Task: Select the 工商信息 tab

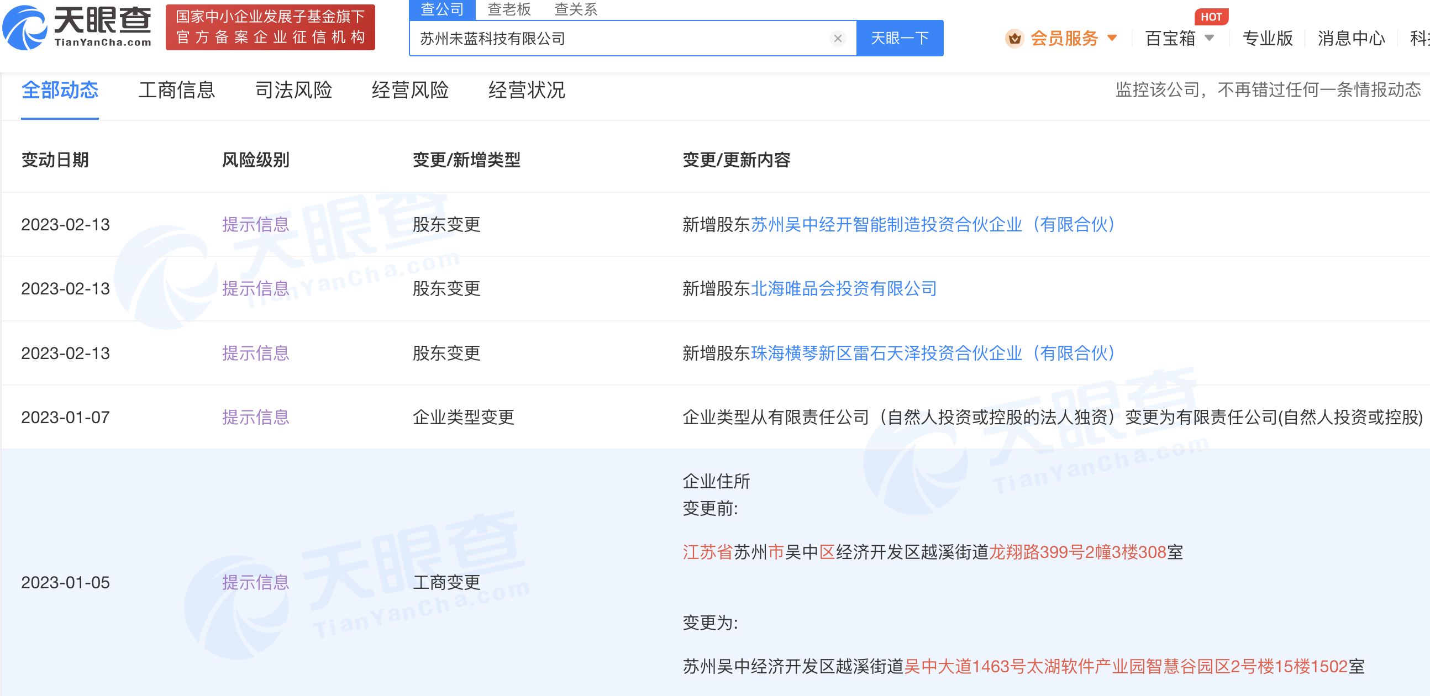Action: tap(176, 89)
